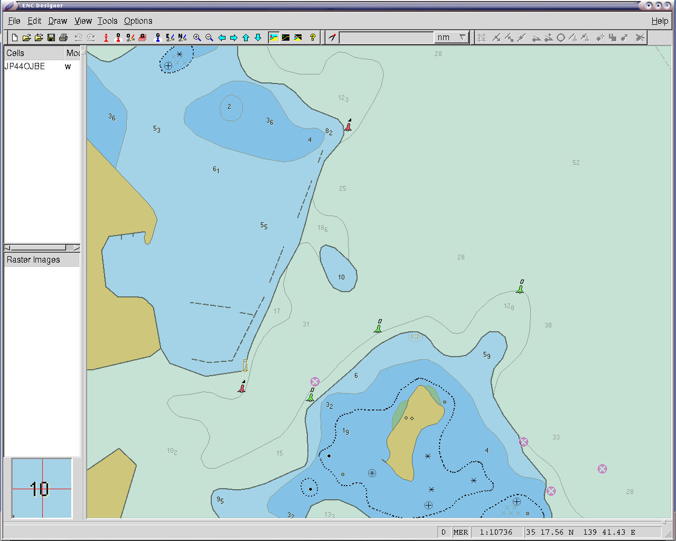Click the zoom in magnifier icon

(x=197, y=38)
